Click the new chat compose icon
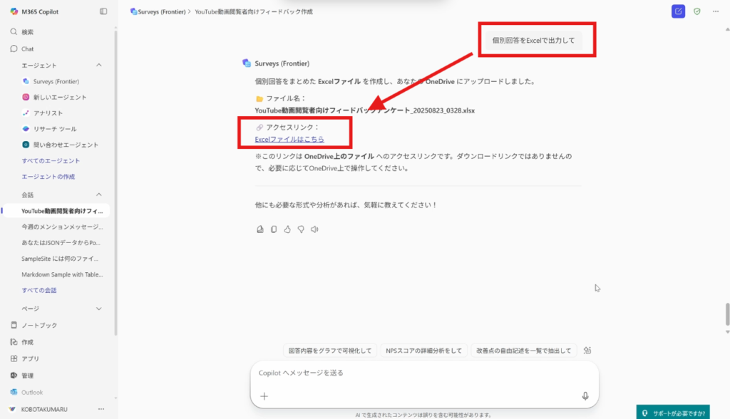Viewport: 730px width, 419px height. [x=678, y=11]
